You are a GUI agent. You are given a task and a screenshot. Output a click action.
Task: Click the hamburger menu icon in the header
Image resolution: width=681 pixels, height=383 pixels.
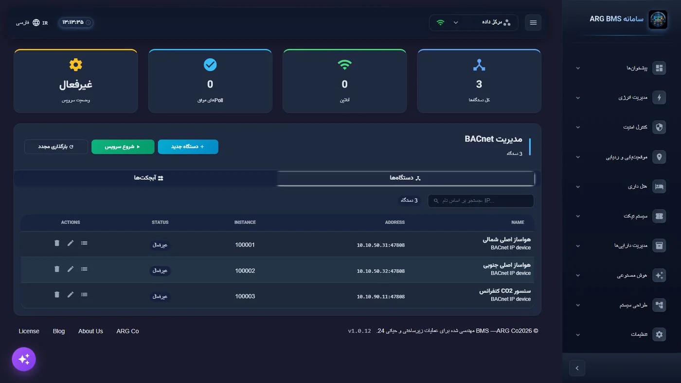tap(533, 22)
